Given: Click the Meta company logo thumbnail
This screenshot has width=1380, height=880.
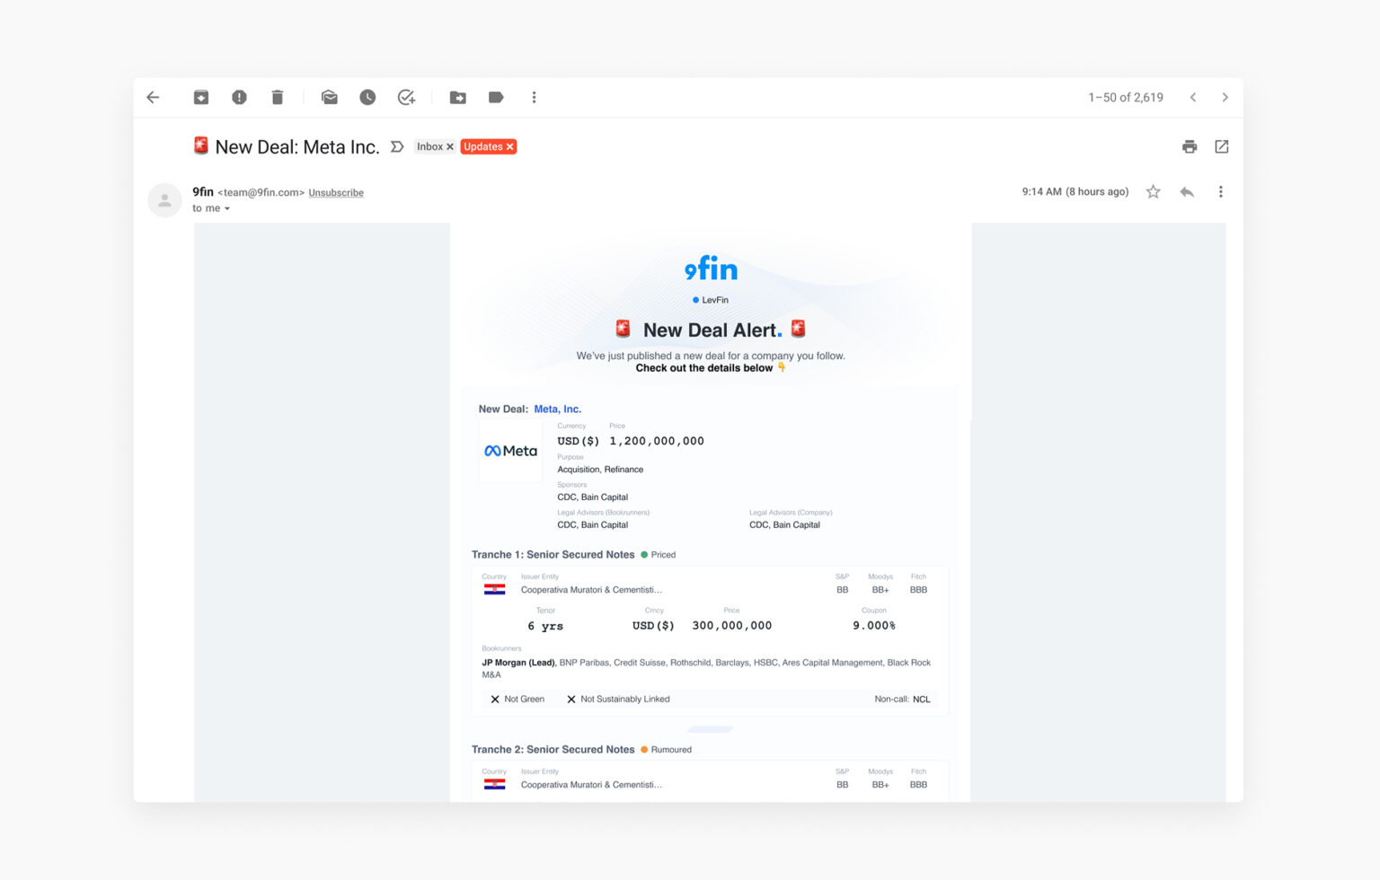Looking at the screenshot, I should pyautogui.click(x=510, y=451).
